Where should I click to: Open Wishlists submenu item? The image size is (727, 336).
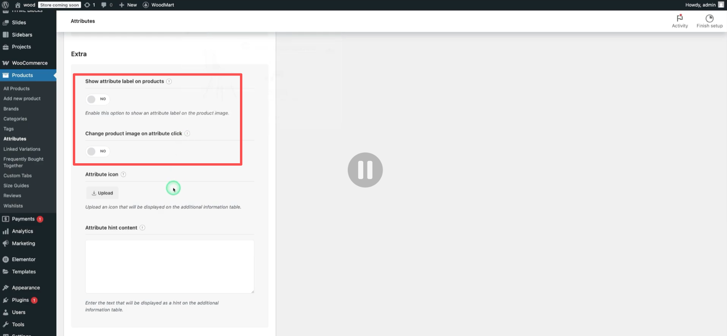(x=13, y=206)
